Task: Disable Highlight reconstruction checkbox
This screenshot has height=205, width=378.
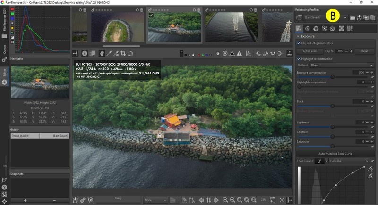Action: click(299, 58)
